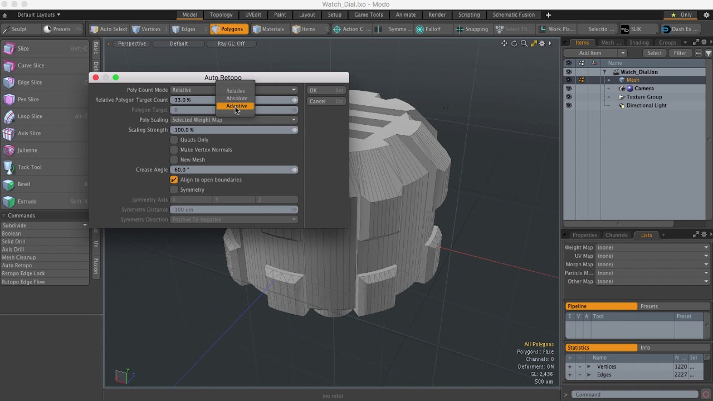Select the Pen Slice tool
Viewport: 713px width, 401px height.
pos(45,99)
